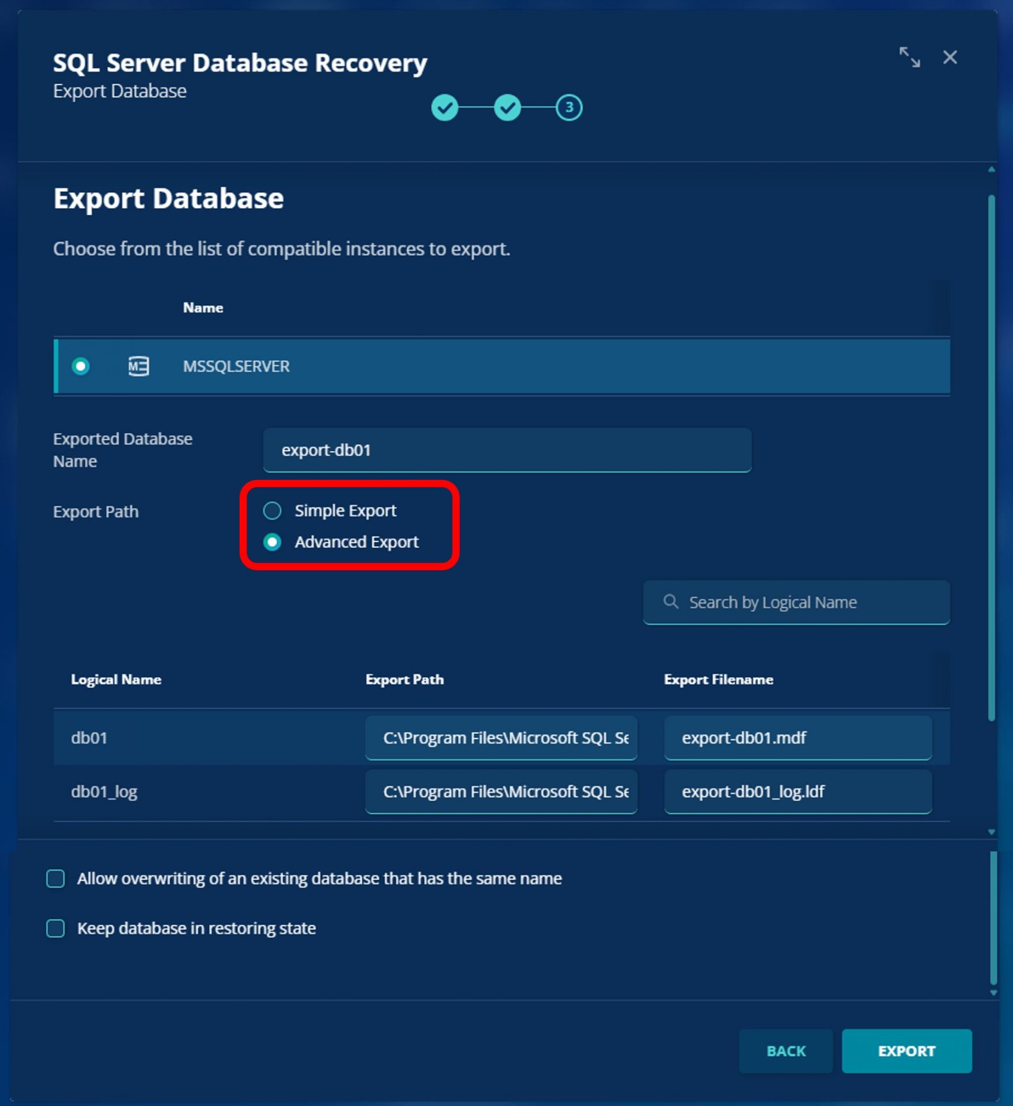The image size is (1013, 1106).
Task: Click the MSSQLSERVER instance database icon
Action: [138, 366]
